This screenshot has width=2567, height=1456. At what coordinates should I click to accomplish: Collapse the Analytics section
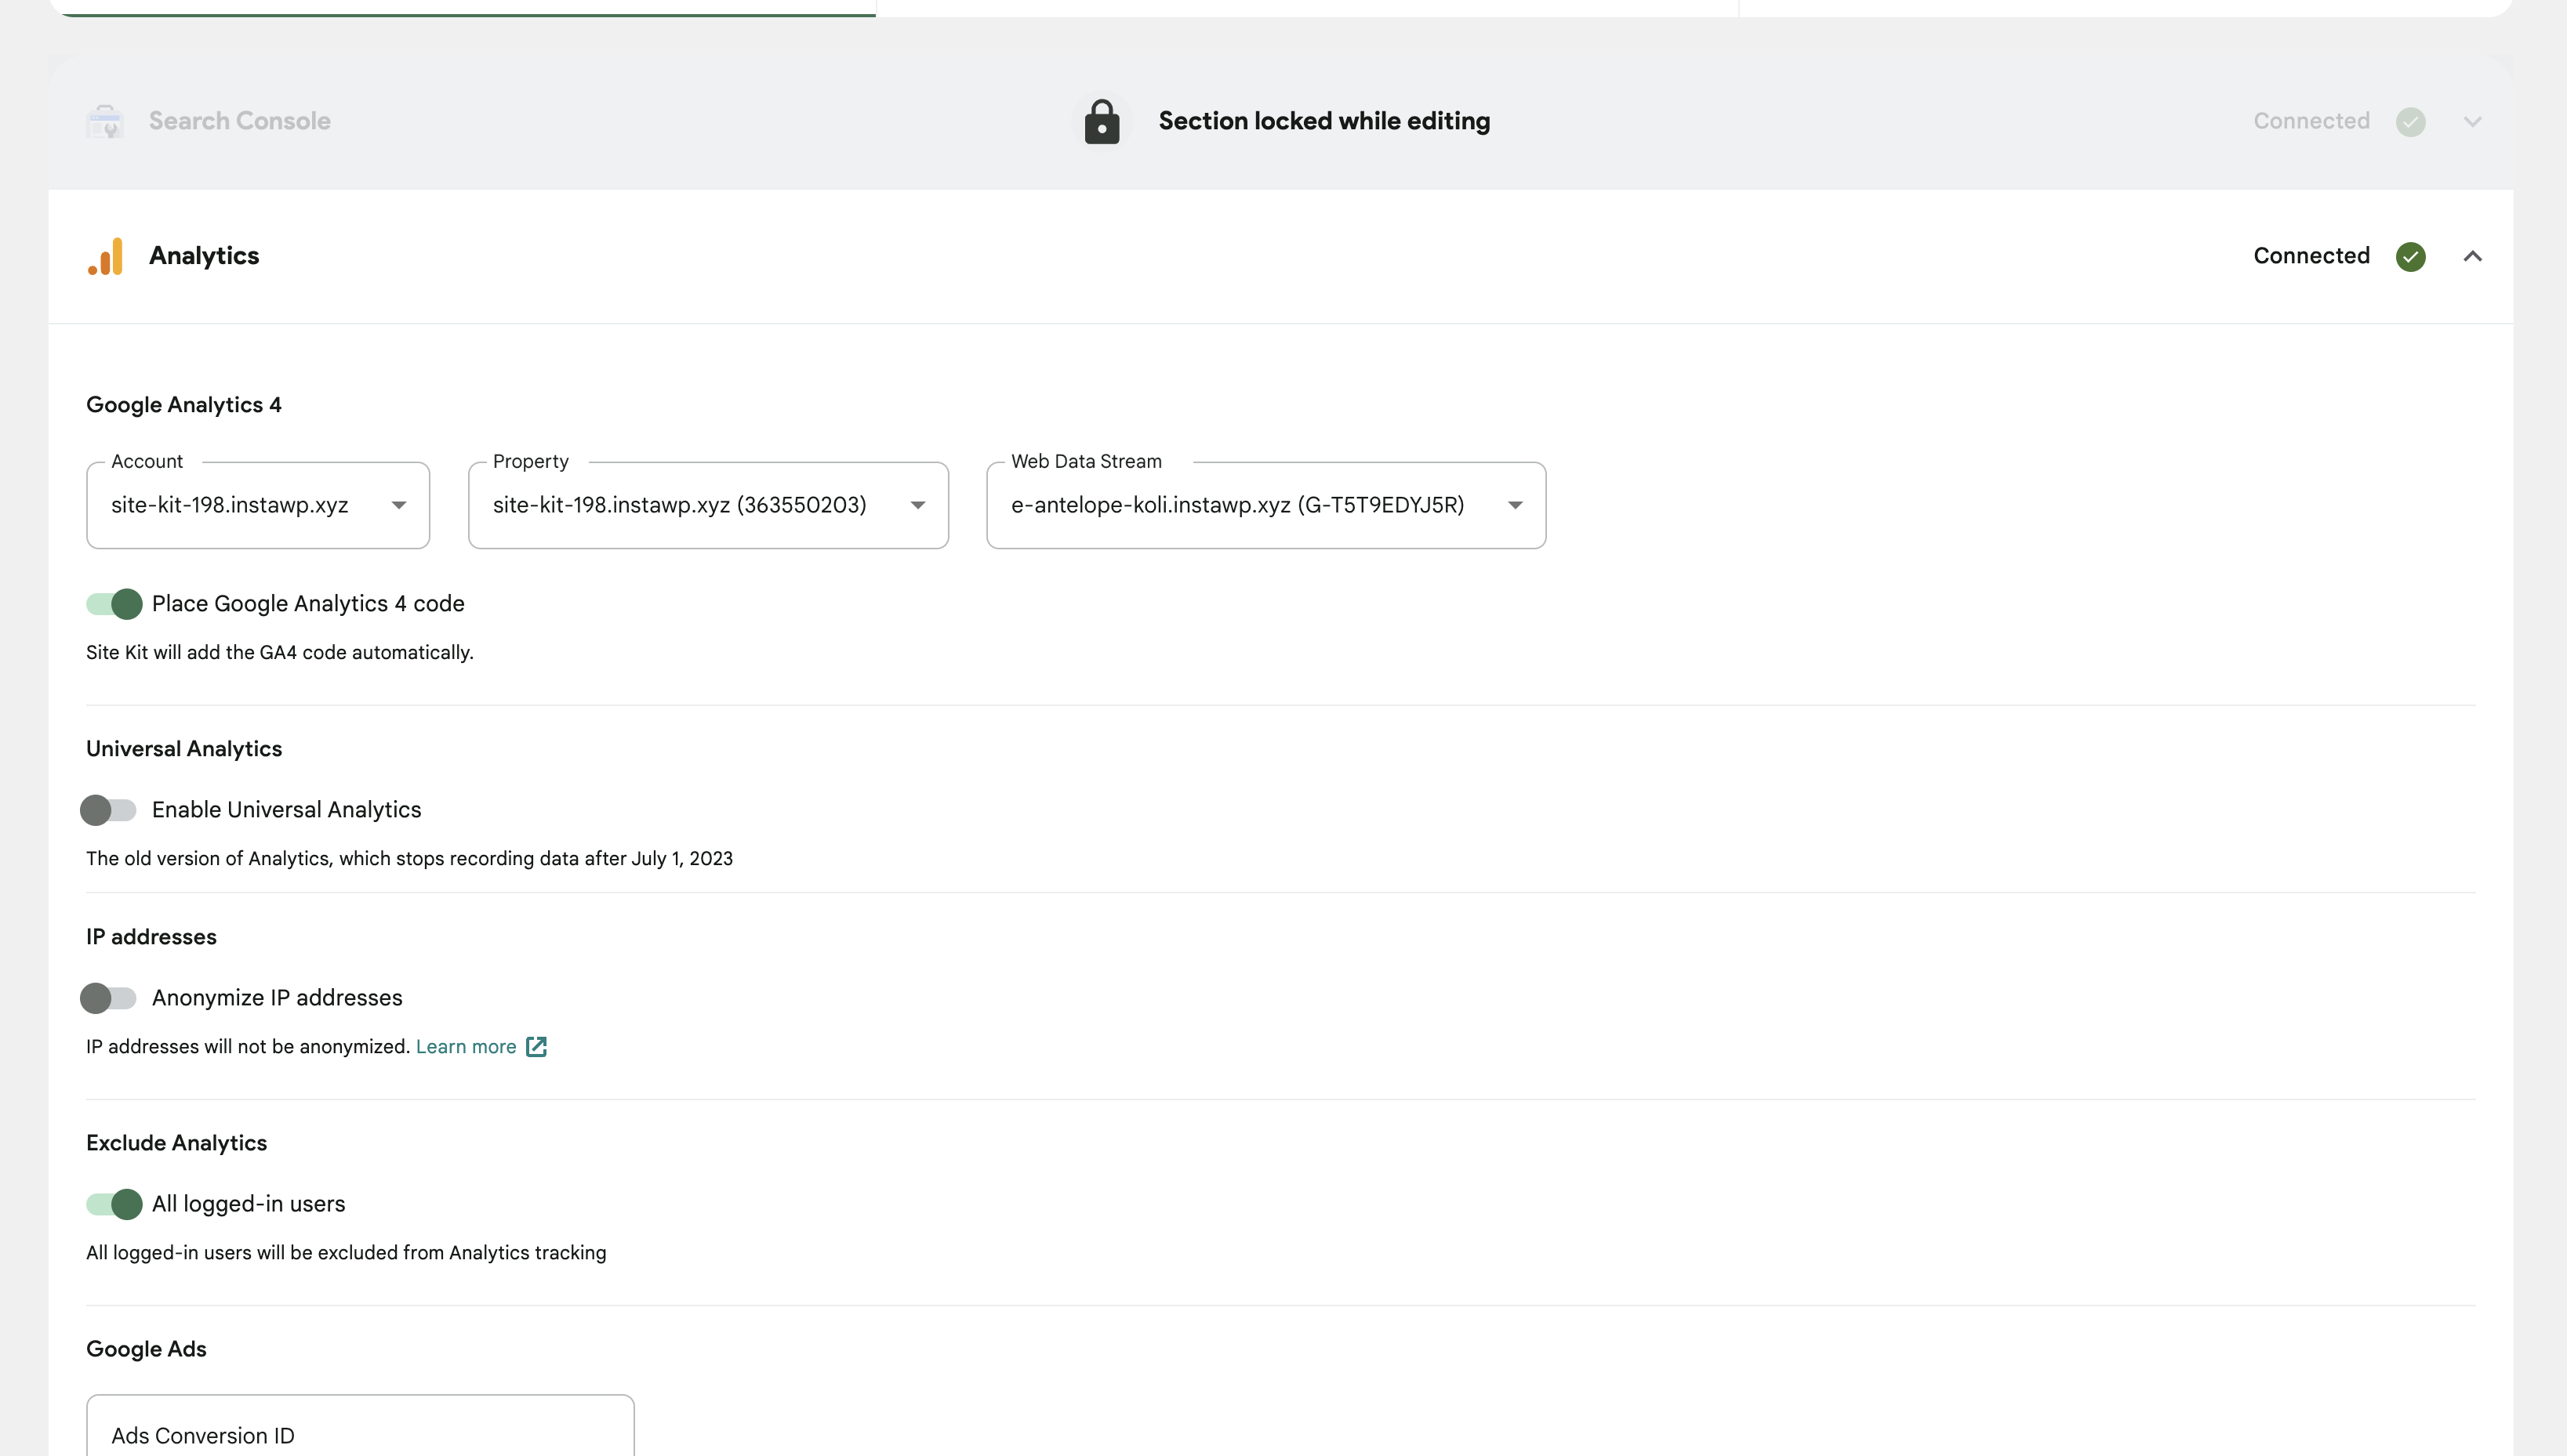(2473, 256)
